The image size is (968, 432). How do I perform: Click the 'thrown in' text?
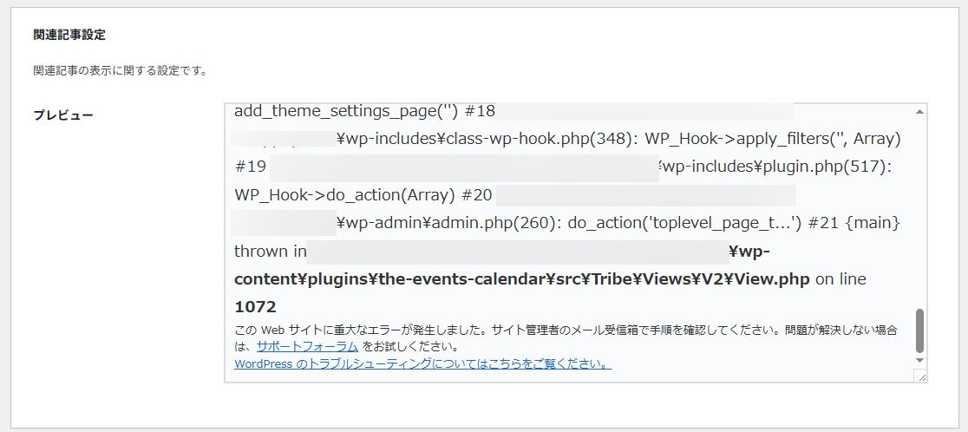pyautogui.click(x=270, y=252)
